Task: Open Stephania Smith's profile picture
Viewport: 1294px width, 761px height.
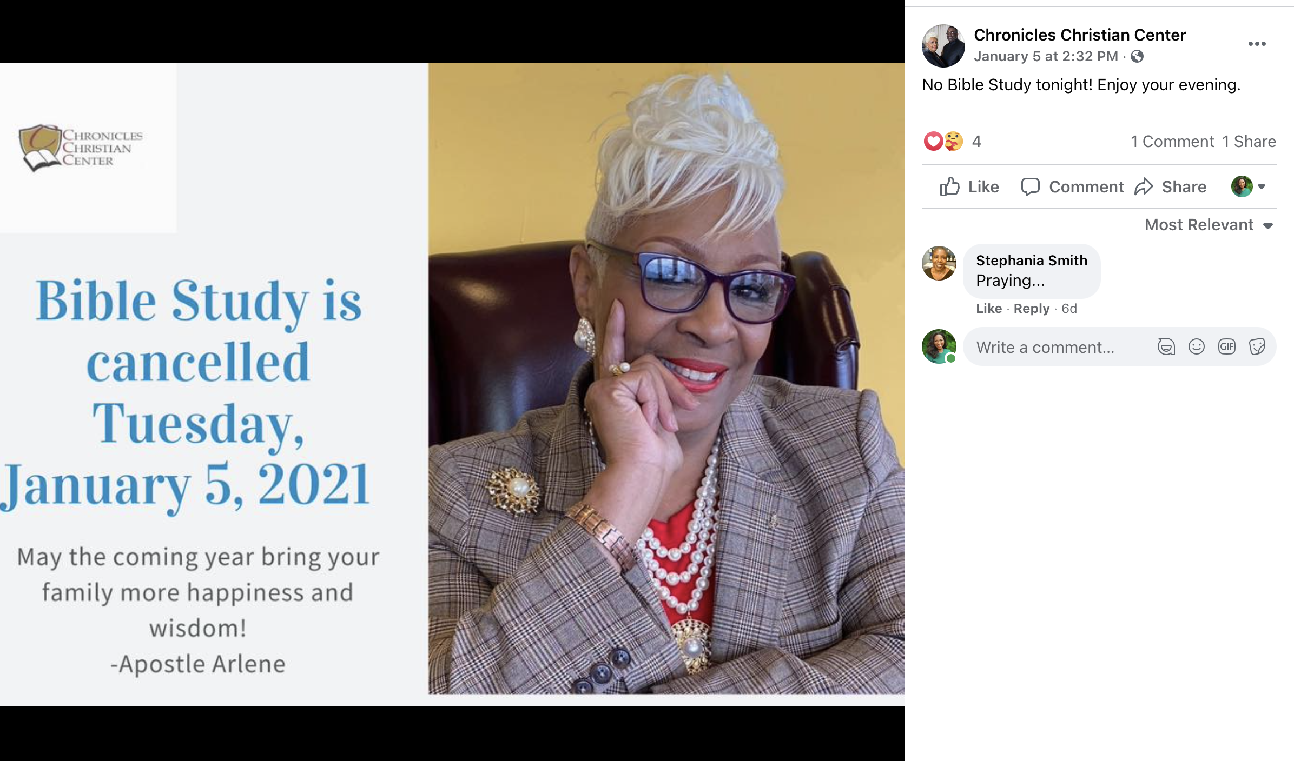Action: click(939, 263)
